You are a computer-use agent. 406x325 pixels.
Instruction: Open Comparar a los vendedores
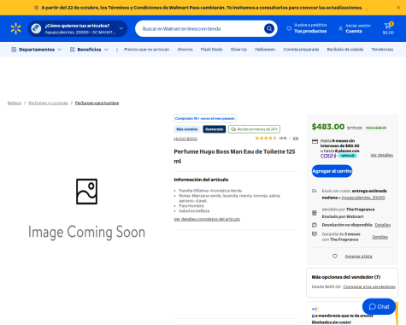tap(369, 287)
